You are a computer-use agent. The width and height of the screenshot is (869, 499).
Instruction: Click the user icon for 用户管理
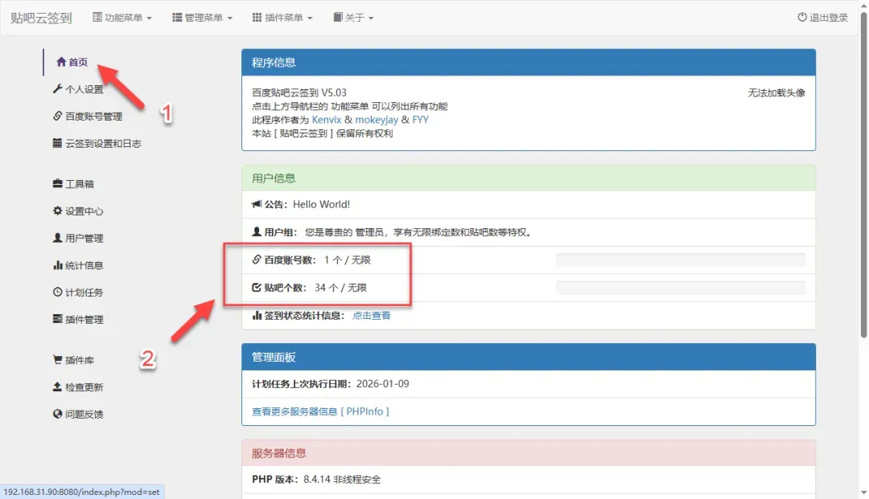point(57,239)
